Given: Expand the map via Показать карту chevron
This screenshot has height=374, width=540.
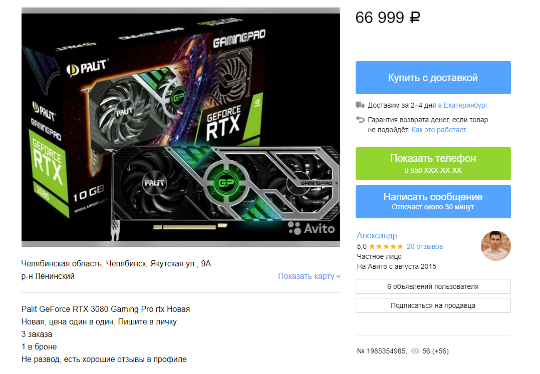Looking at the screenshot, I should 338,276.
